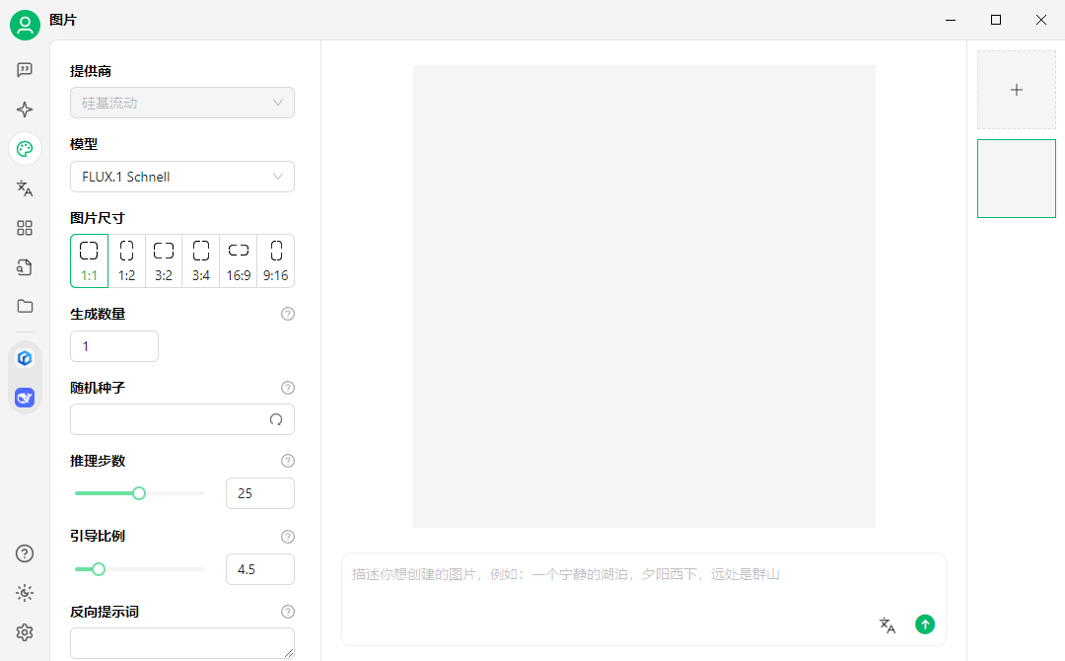
Task: Click the 图片尺寸 label
Action: tap(97, 218)
